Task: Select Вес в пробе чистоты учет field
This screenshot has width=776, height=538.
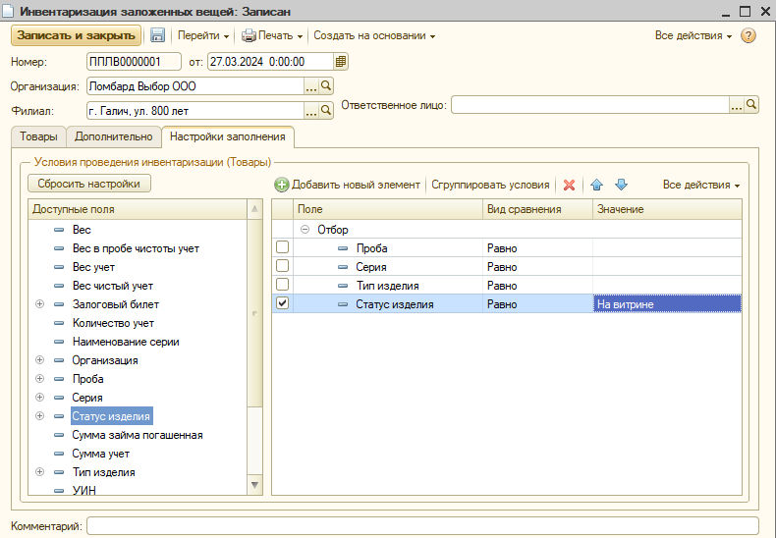Action: (136, 248)
